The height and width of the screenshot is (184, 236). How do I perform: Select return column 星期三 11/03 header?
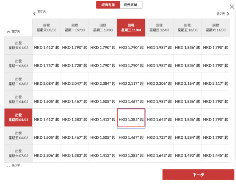(131, 28)
